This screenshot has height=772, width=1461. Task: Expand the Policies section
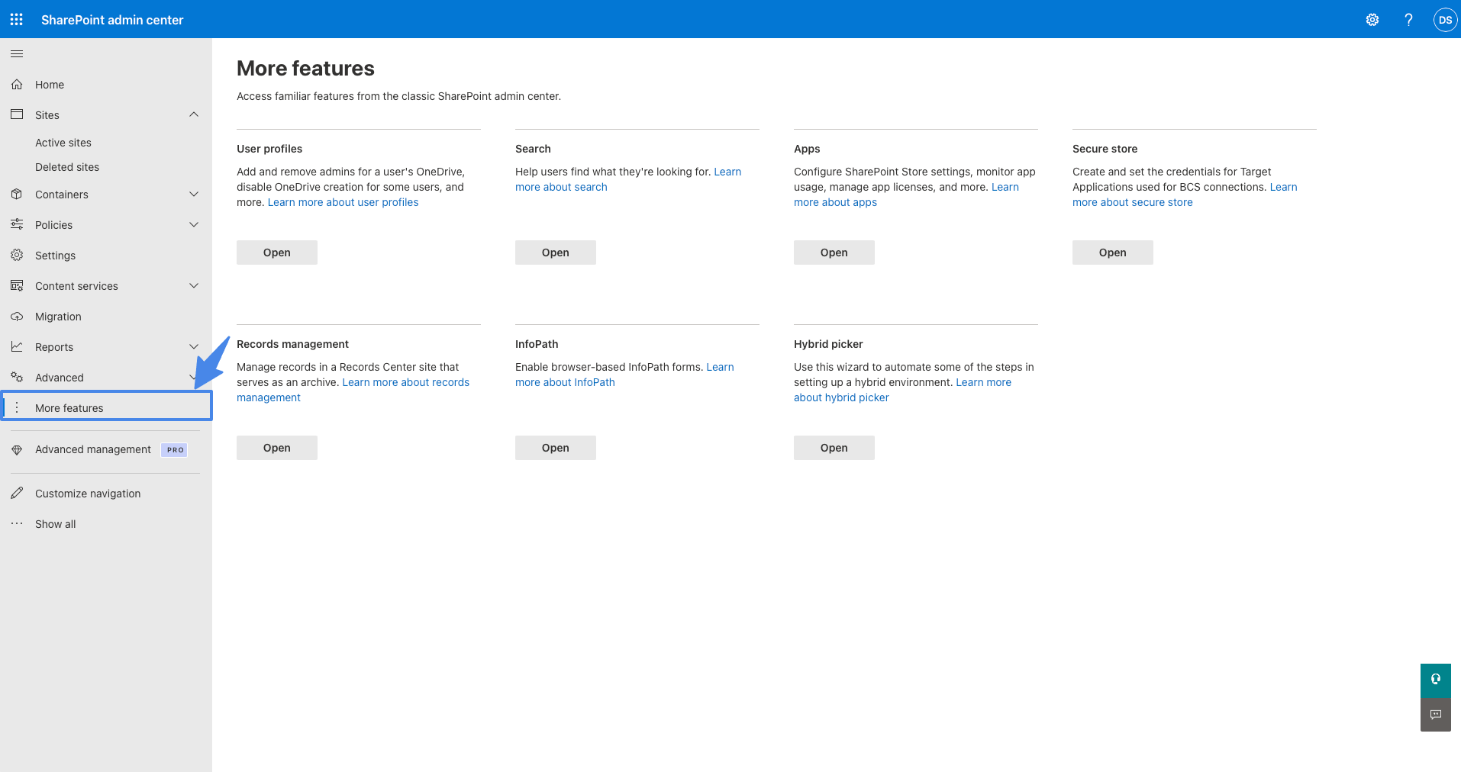tap(194, 224)
